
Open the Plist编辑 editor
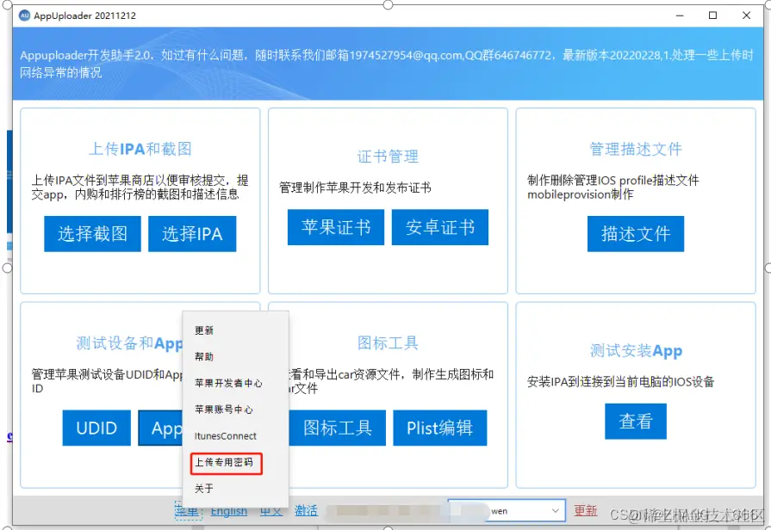(x=440, y=428)
